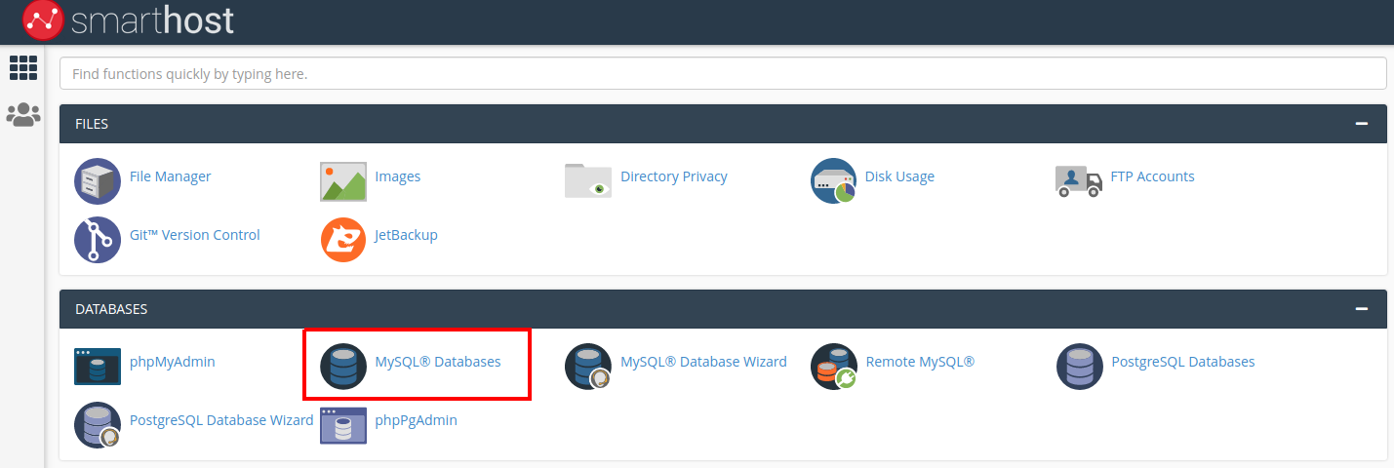Viewport: 1394px width, 468px height.
Task: Open the phpPgAdmin icon
Action: (x=343, y=425)
